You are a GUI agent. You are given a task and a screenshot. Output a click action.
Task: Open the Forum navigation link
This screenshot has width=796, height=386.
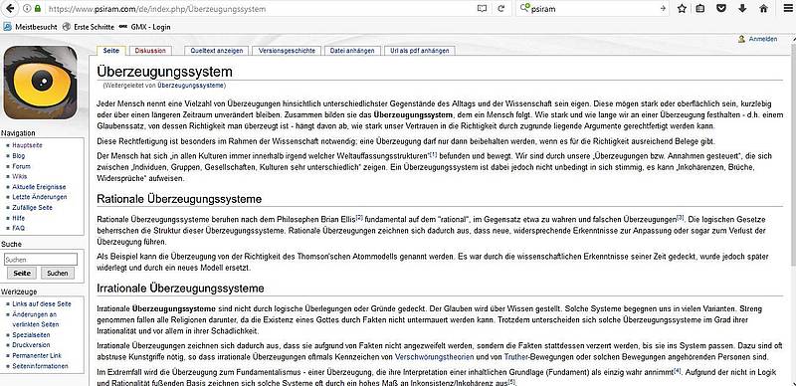click(21, 166)
